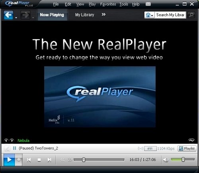Click the blue Back arrow button
This screenshot has height=173, width=199.
point(8,15)
